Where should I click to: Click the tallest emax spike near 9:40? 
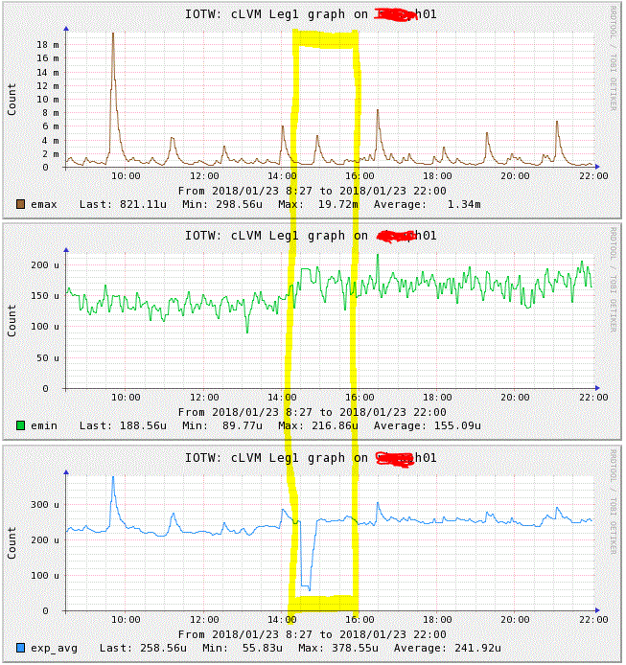(x=112, y=34)
